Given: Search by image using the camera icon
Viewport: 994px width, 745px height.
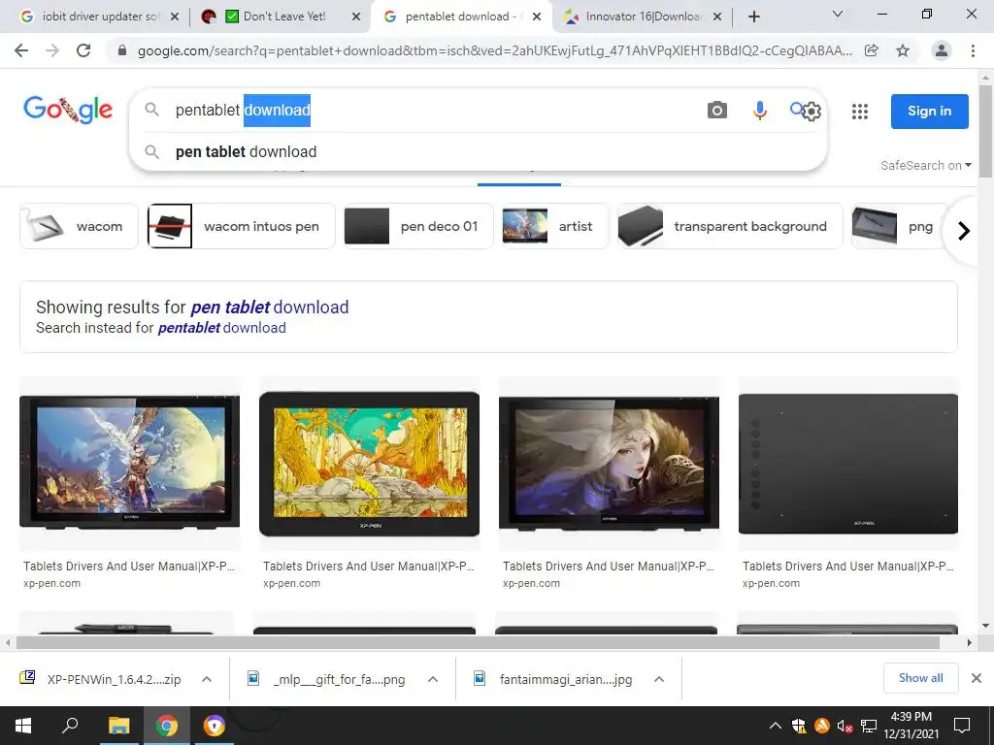Looking at the screenshot, I should tap(717, 111).
